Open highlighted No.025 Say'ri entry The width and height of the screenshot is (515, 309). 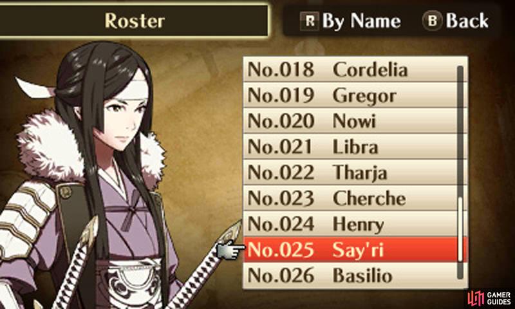click(x=351, y=250)
